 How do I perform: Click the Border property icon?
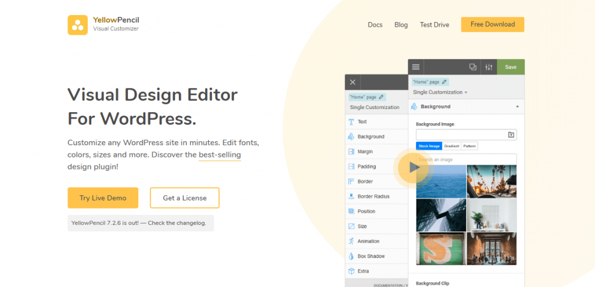[x=352, y=181]
